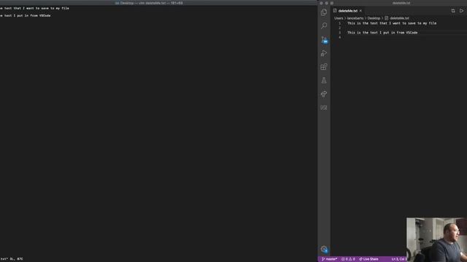Screen dimensions: 467x262
Task: Click the master branch status bar item
Action: click(x=329, y=259)
